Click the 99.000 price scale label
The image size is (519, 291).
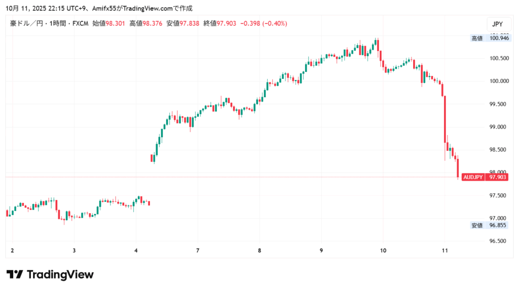(496, 127)
